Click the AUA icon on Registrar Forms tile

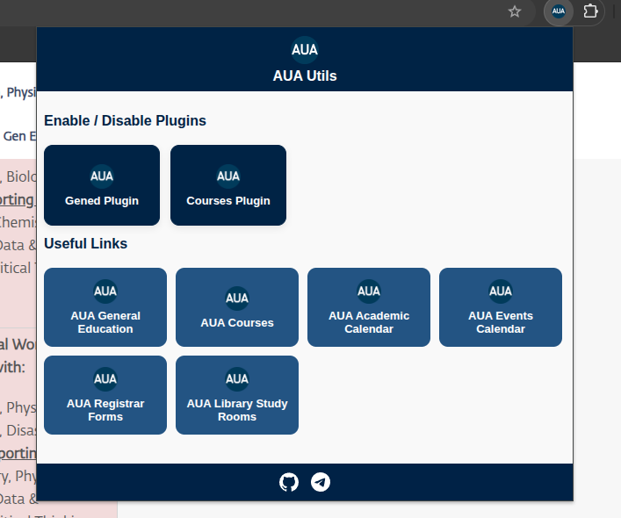[105, 379]
